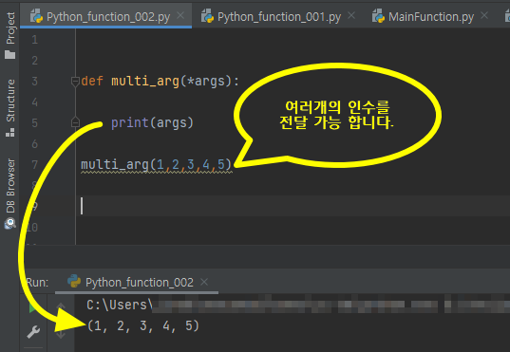Click the 'Run:' panel label
510x352 pixels.
click(37, 282)
